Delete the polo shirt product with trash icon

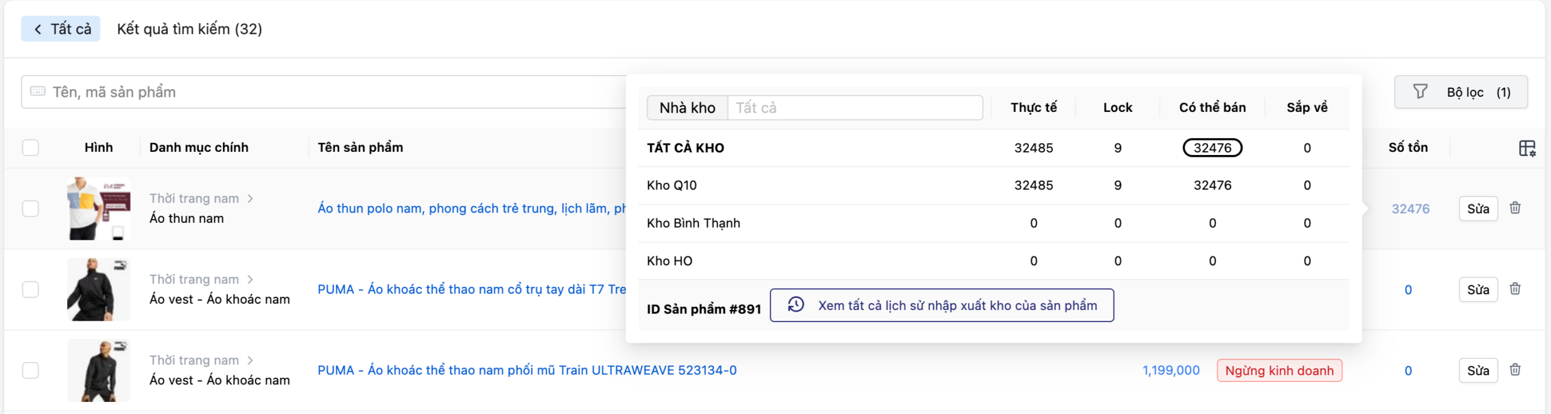coord(1515,208)
